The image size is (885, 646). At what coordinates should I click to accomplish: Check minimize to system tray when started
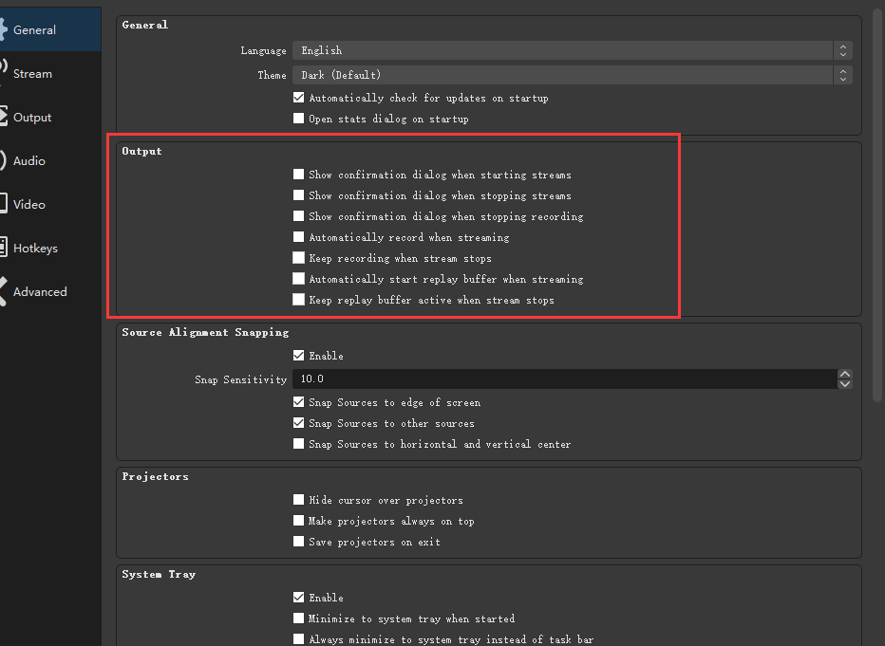point(298,618)
